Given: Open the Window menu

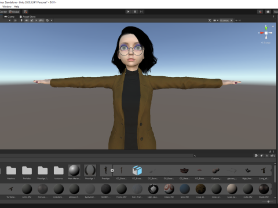Looking at the screenshot, I should (x=7, y=6).
